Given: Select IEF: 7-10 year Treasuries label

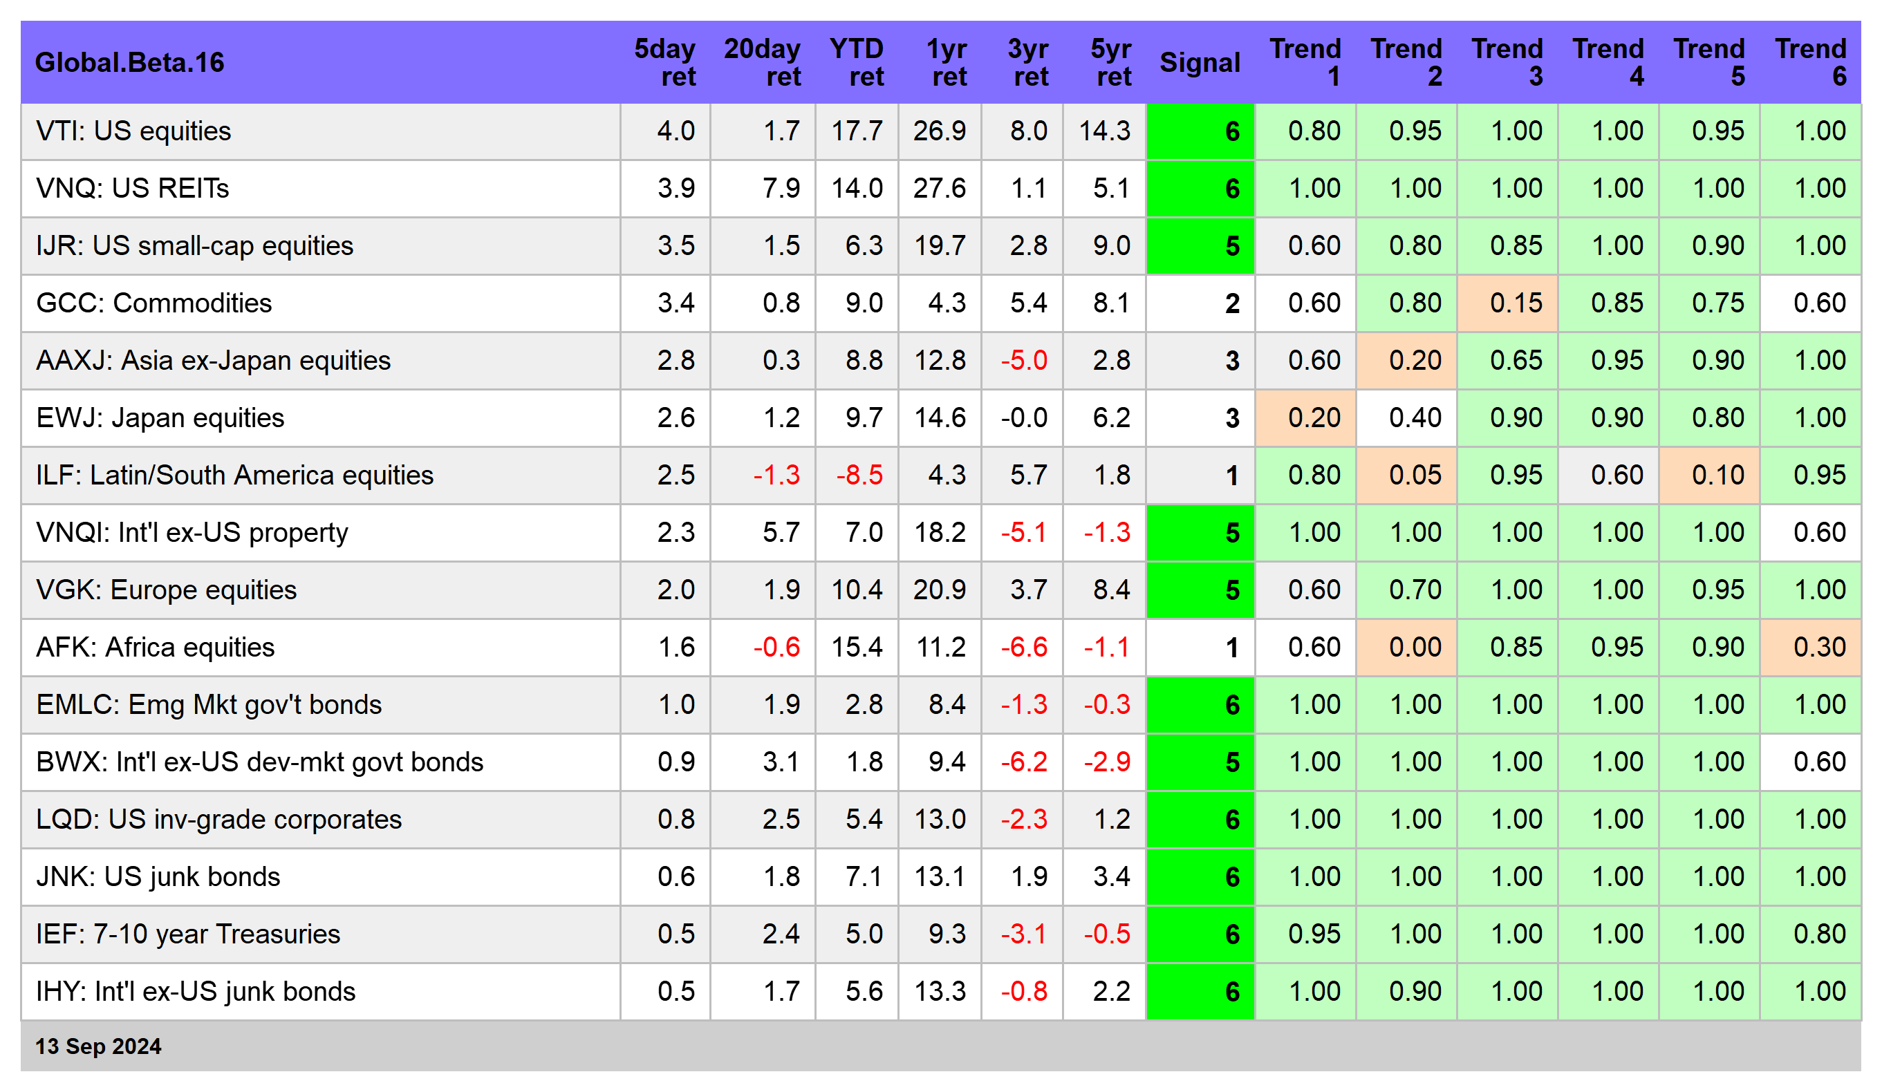Looking at the screenshot, I should pos(187,934).
